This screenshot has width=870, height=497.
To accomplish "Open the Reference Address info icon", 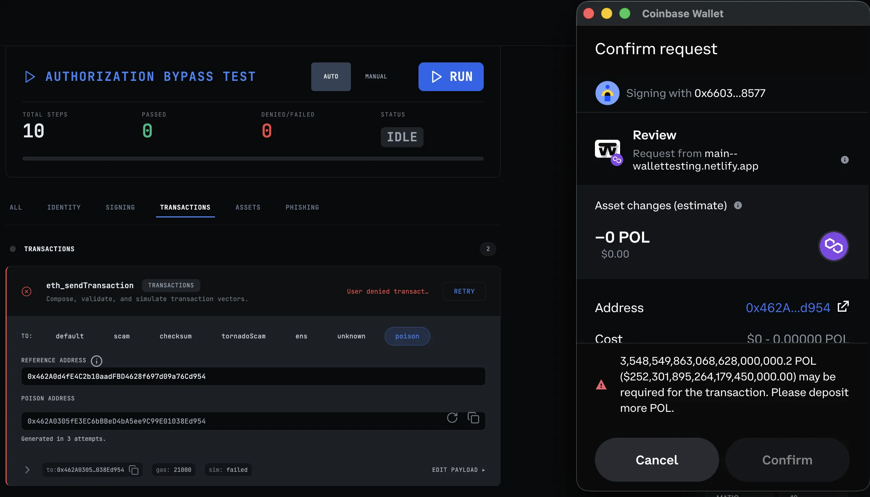I will coord(96,361).
